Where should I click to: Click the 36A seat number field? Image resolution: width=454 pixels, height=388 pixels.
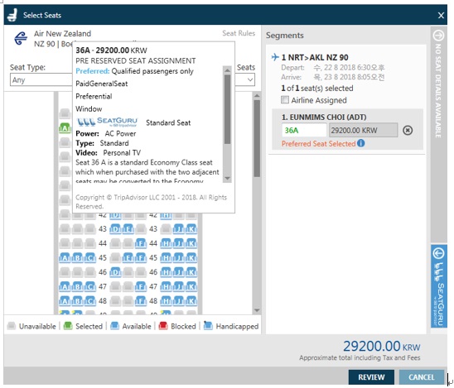click(304, 130)
